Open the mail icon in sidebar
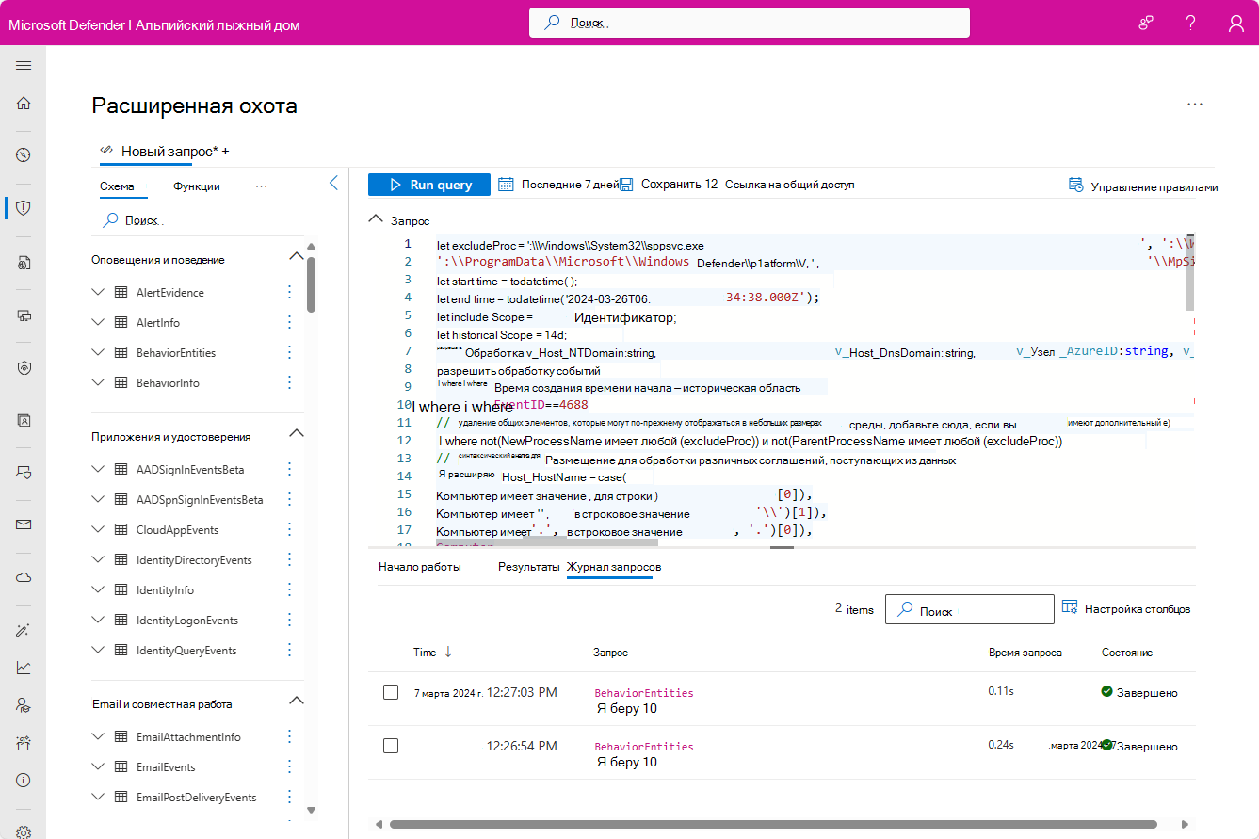This screenshot has width=1259, height=839. coord(24,524)
